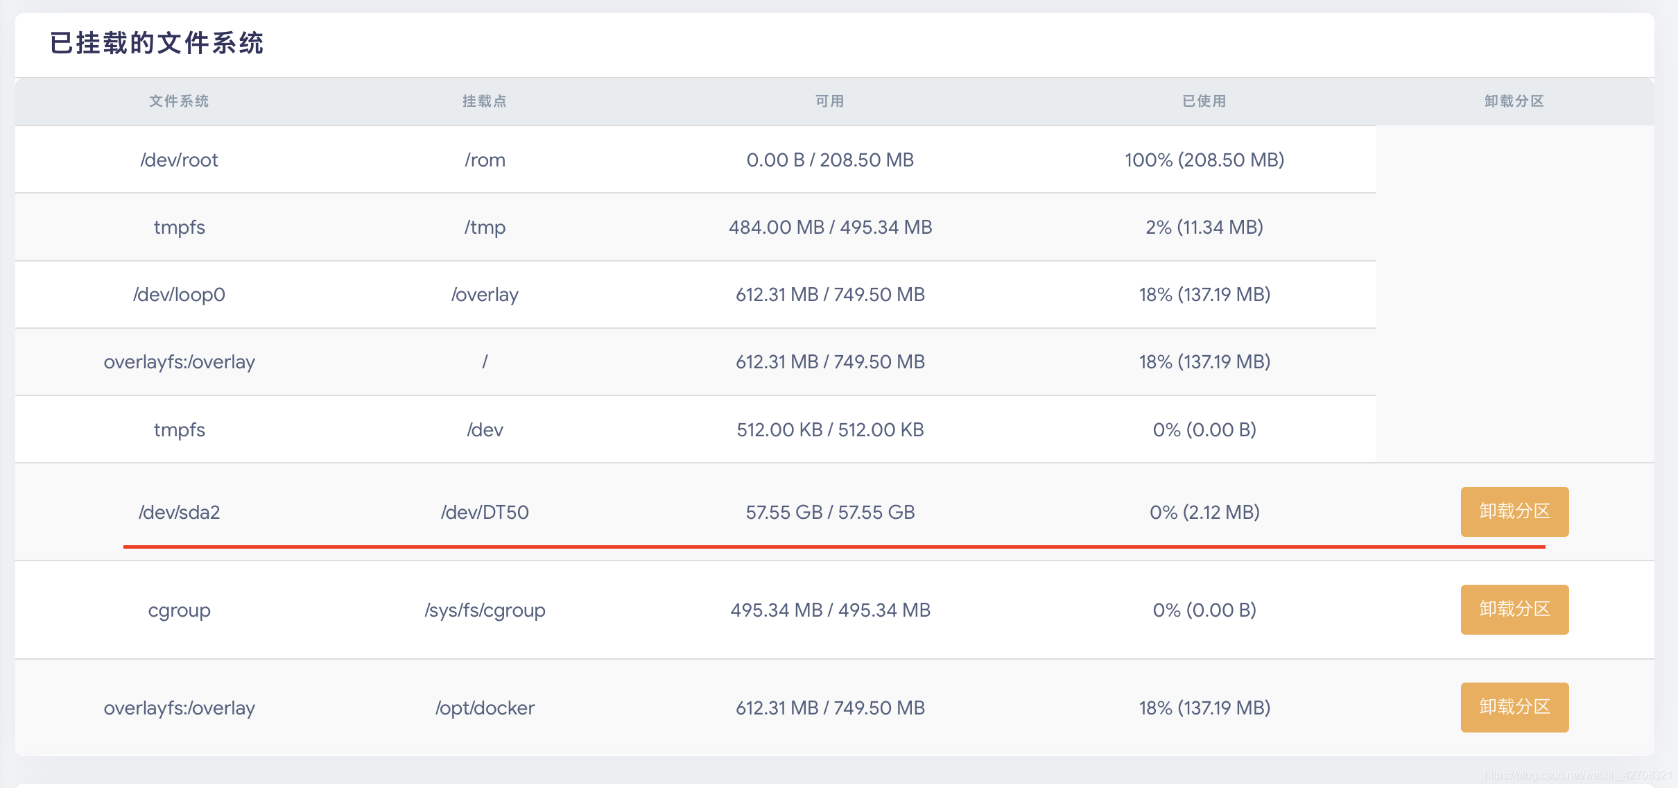Click the 已使用 column header
Viewport: 1678px width, 788px height.
[1204, 101]
